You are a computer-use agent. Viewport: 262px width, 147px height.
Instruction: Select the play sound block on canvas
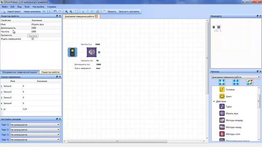pyautogui.click(x=92, y=52)
